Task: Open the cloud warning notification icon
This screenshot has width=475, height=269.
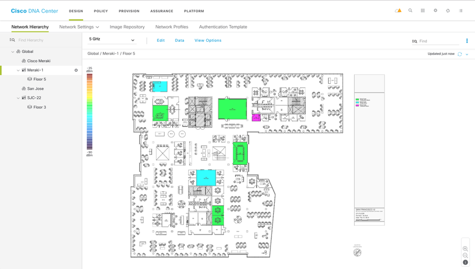Action: 398,10
